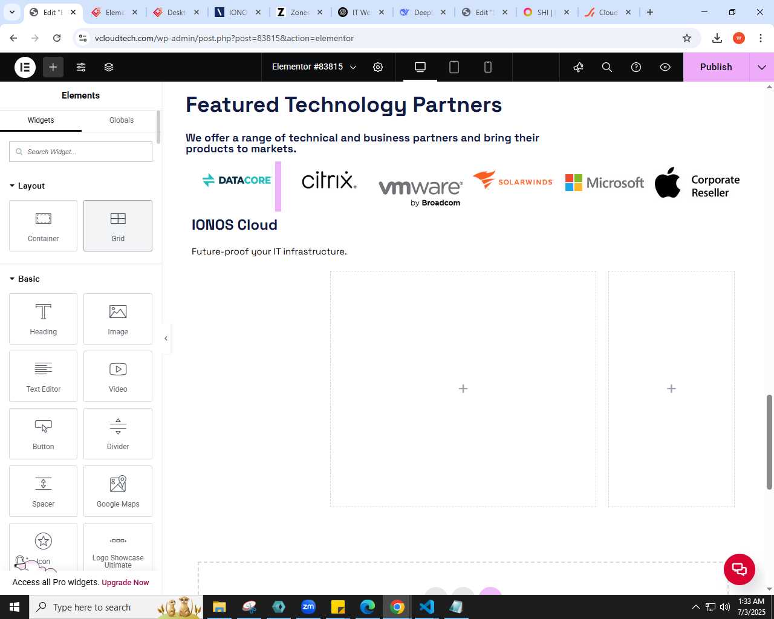Select the Video widget
This screenshot has width=774, height=619.
(x=118, y=376)
